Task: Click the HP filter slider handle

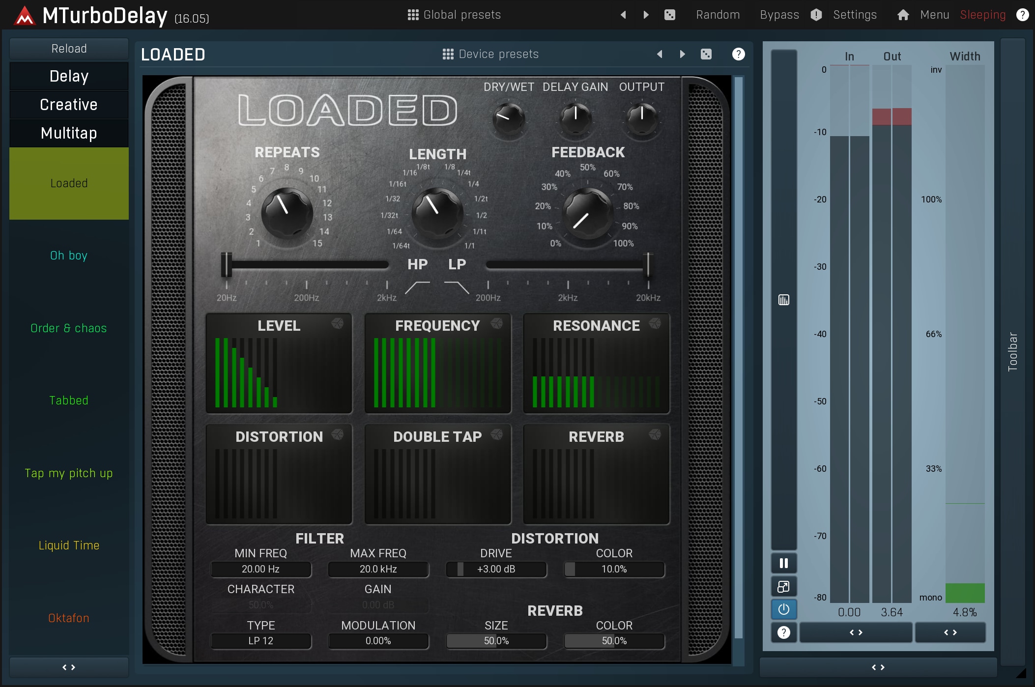Action: [226, 265]
